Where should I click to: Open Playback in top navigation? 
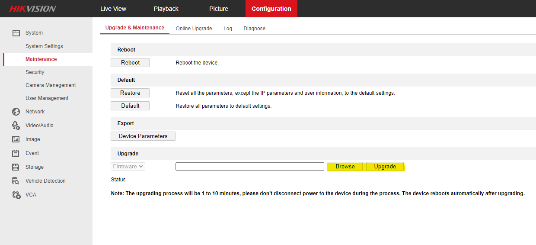coord(166,9)
